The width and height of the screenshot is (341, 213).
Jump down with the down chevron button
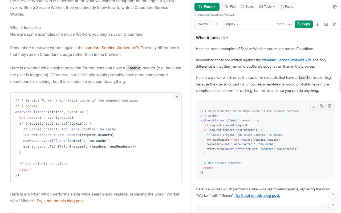point(333,205)
